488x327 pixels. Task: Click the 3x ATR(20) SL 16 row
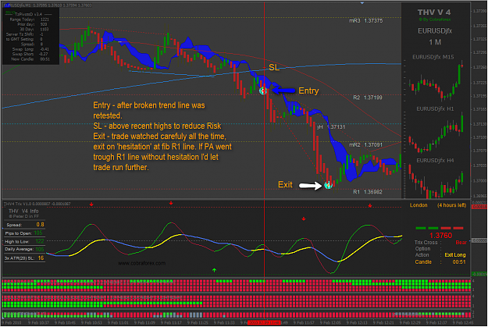pos(24,258)
